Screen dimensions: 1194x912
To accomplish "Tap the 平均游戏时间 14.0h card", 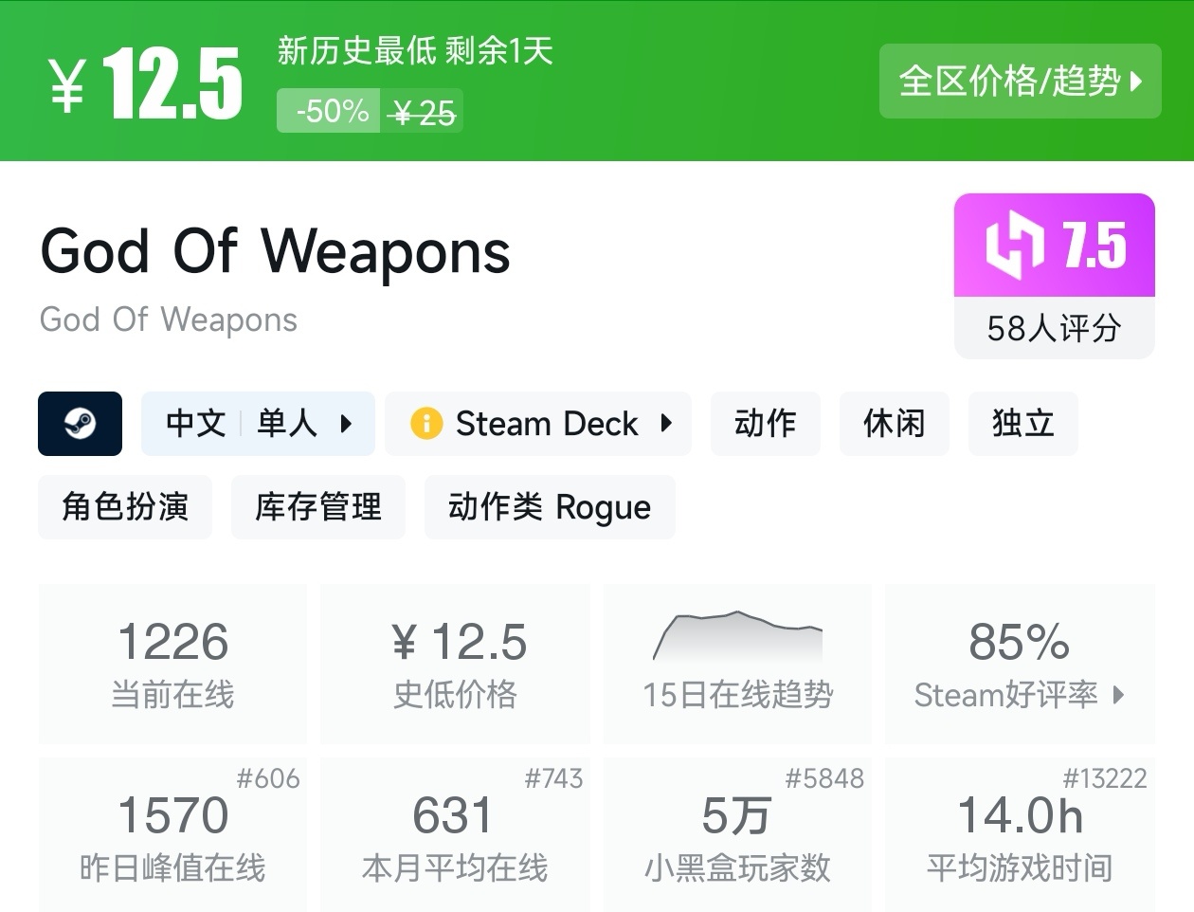I will (1020, 836).
